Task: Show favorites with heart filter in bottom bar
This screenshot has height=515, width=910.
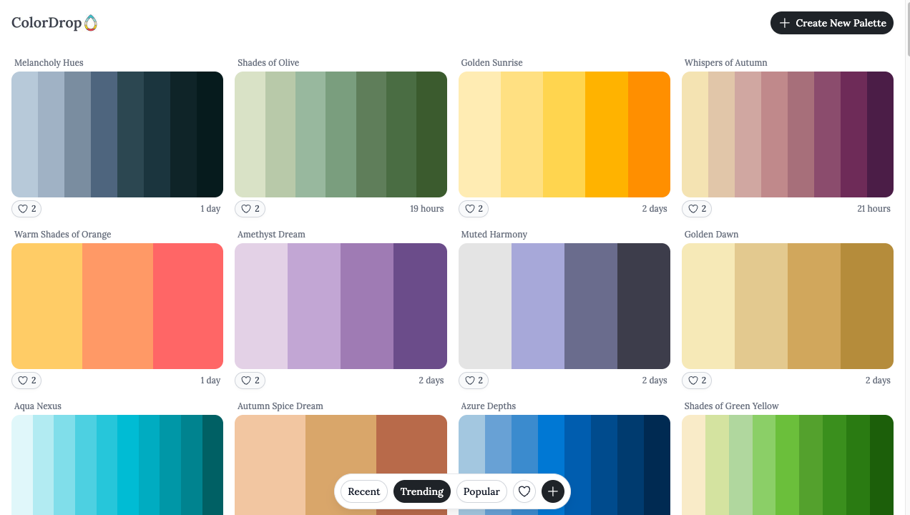Action: coord(524,491)
